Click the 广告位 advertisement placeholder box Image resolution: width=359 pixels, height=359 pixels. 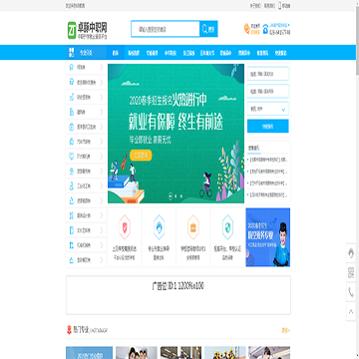179,295
